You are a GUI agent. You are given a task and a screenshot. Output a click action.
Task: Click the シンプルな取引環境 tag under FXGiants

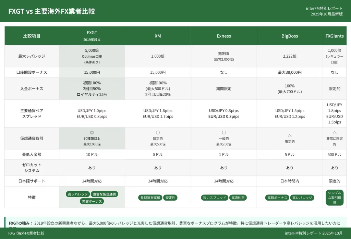tap(335, 198)
